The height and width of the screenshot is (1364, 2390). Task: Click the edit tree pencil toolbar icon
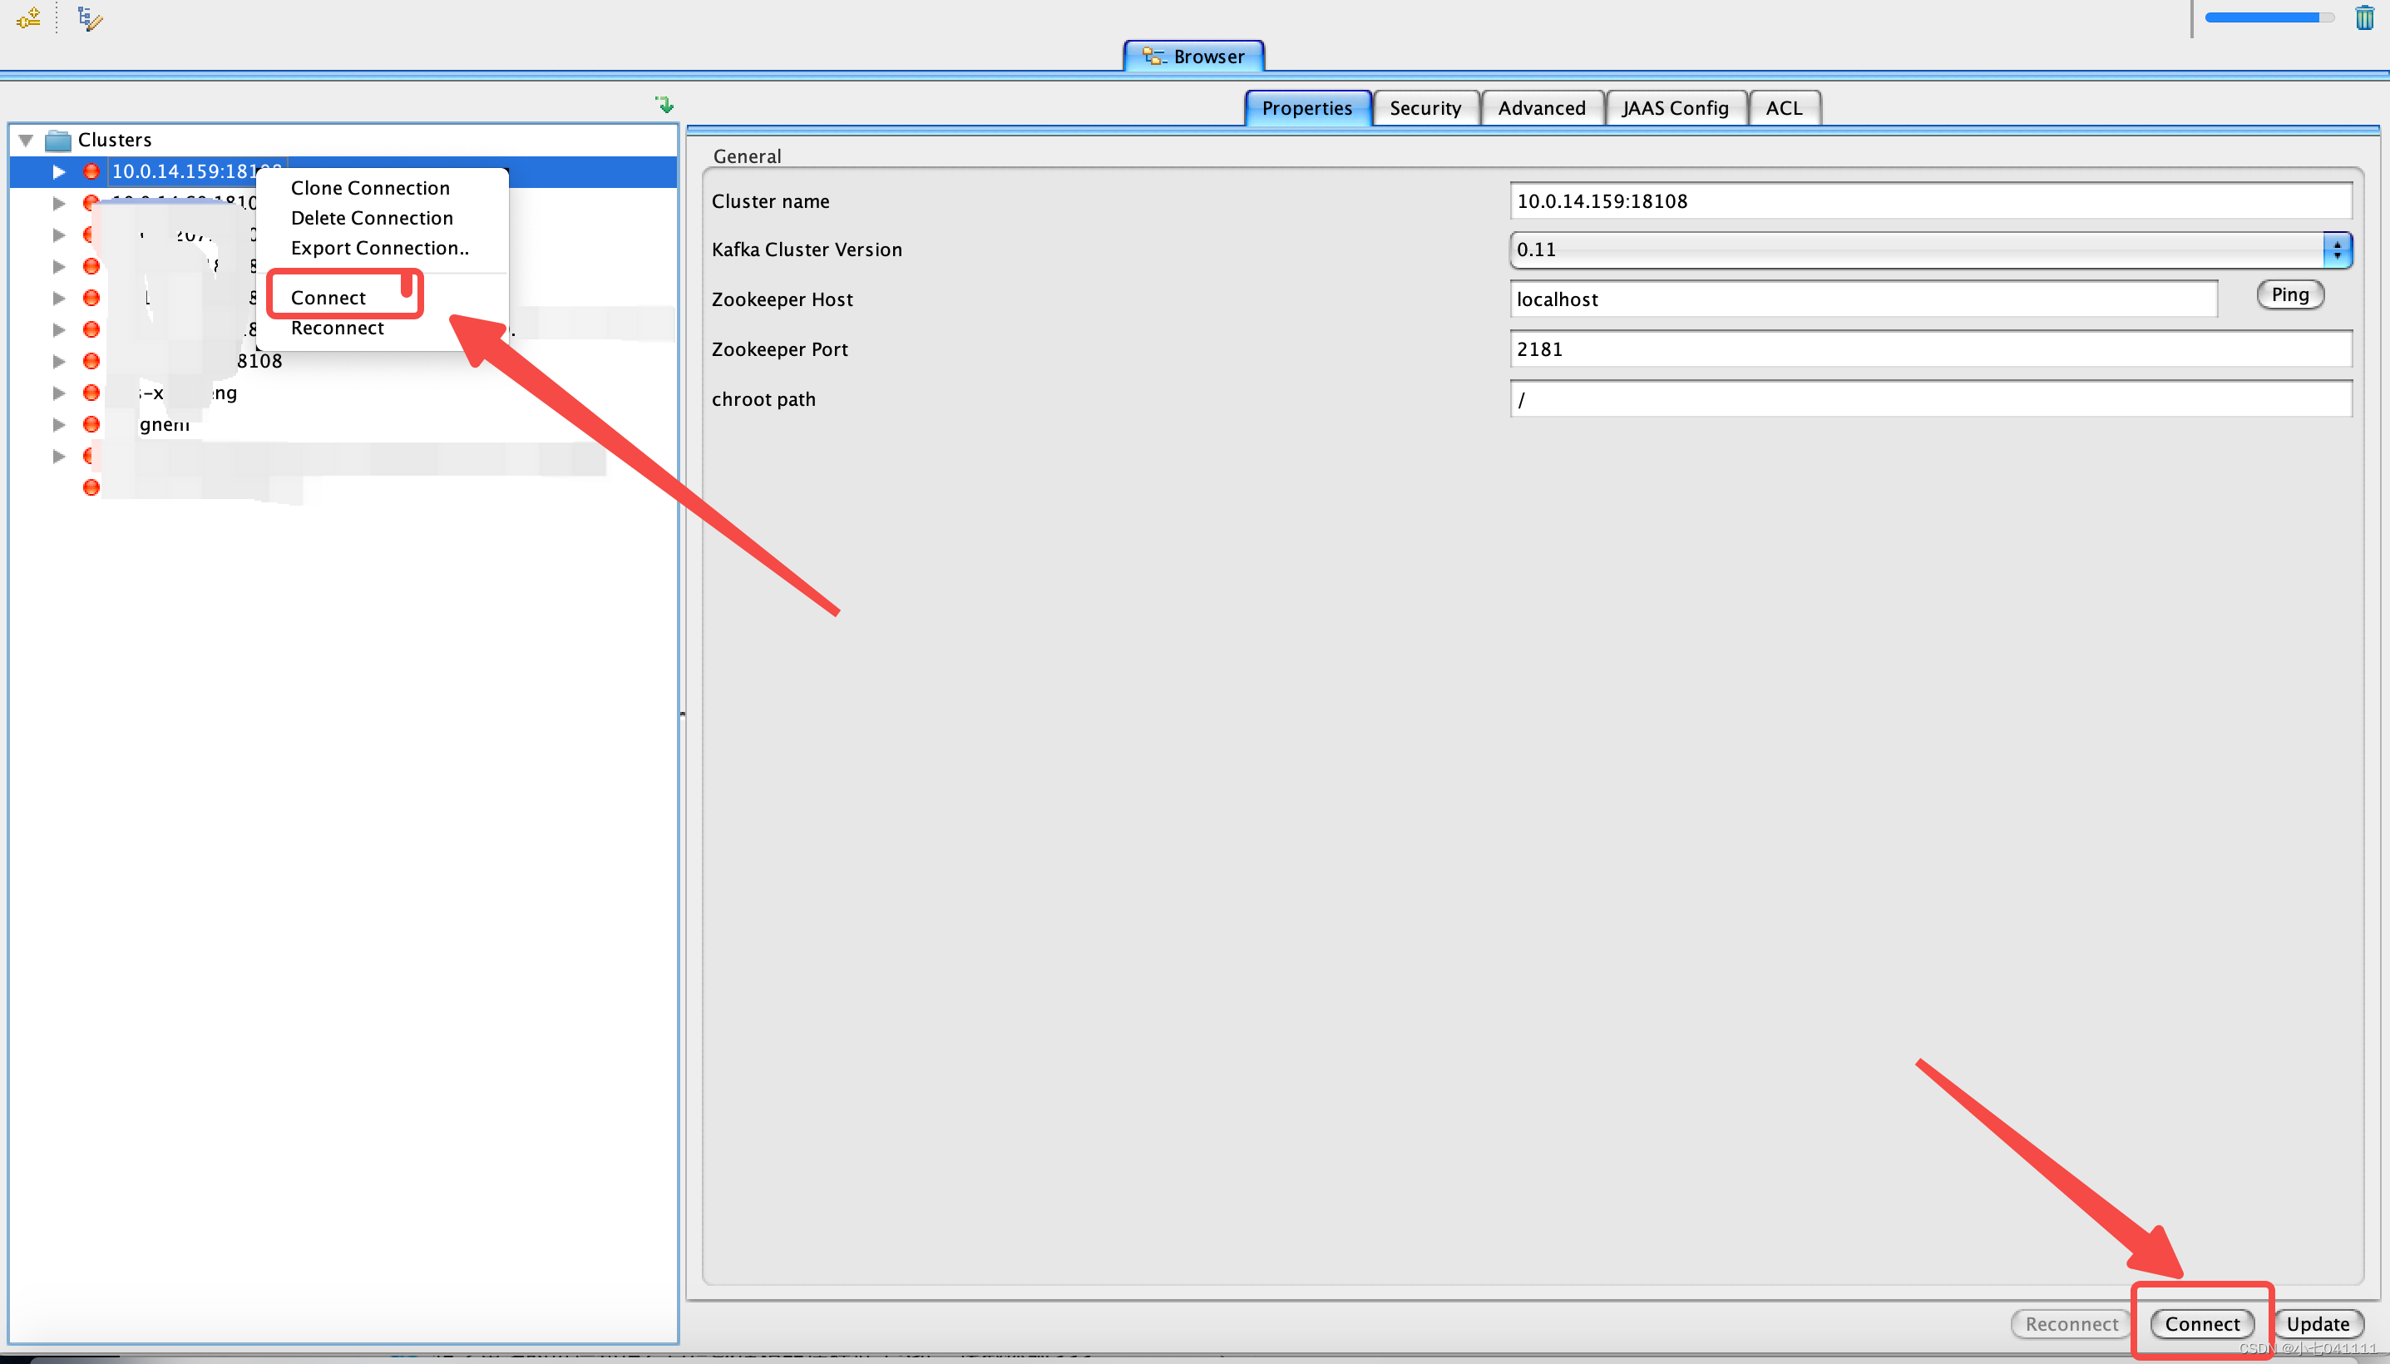coord(90,19)
